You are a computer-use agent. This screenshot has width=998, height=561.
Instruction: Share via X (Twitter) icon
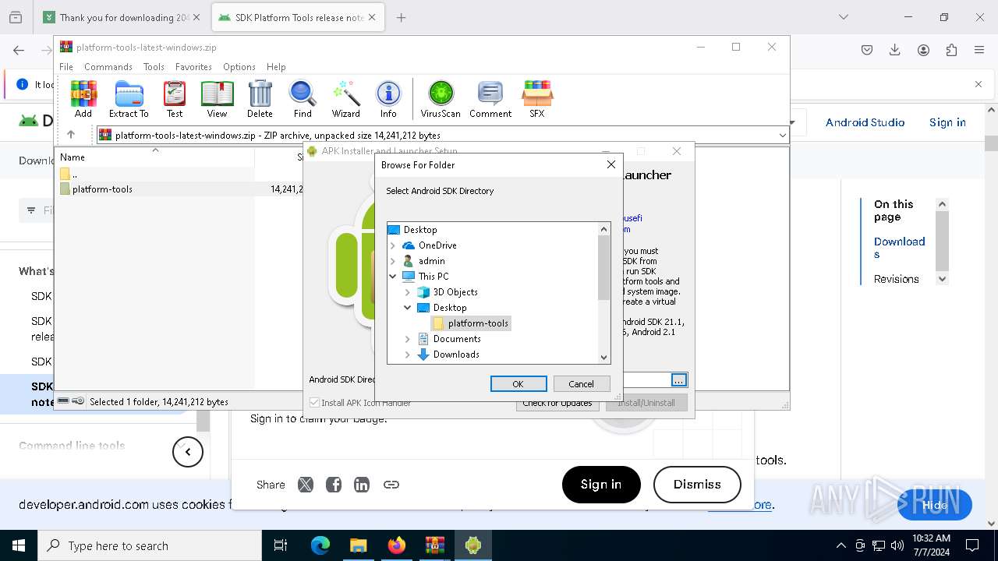[x=306, y=485]
